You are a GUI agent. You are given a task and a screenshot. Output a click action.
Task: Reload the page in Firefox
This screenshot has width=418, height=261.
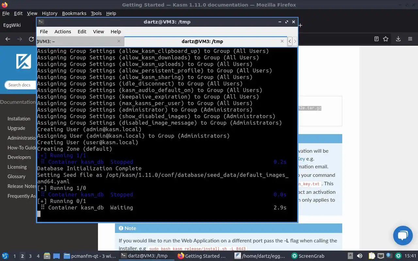31,39
